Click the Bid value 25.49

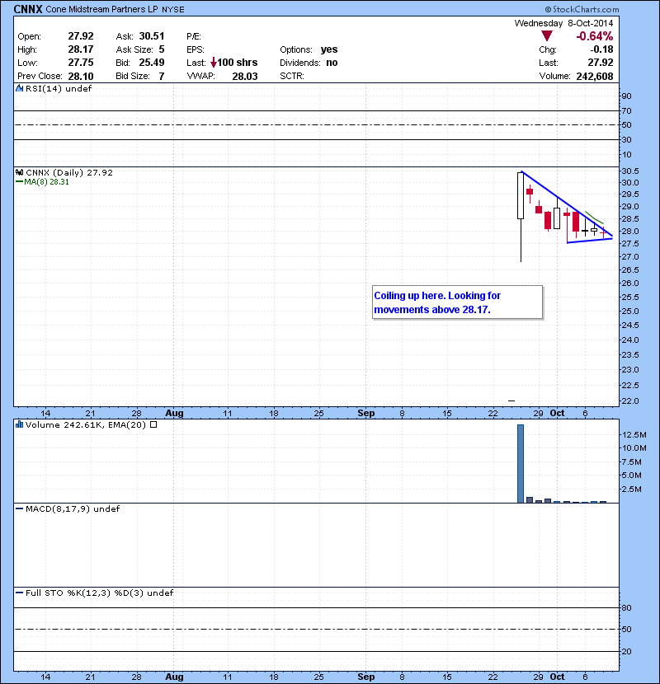152,63
